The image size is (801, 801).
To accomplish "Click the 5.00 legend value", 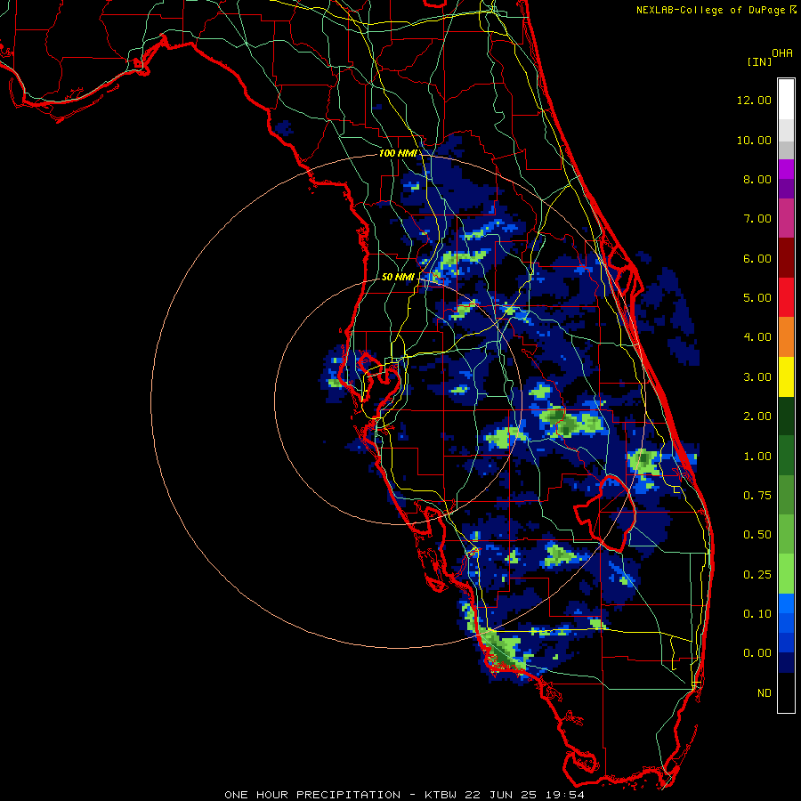I will tap(757, 298).
